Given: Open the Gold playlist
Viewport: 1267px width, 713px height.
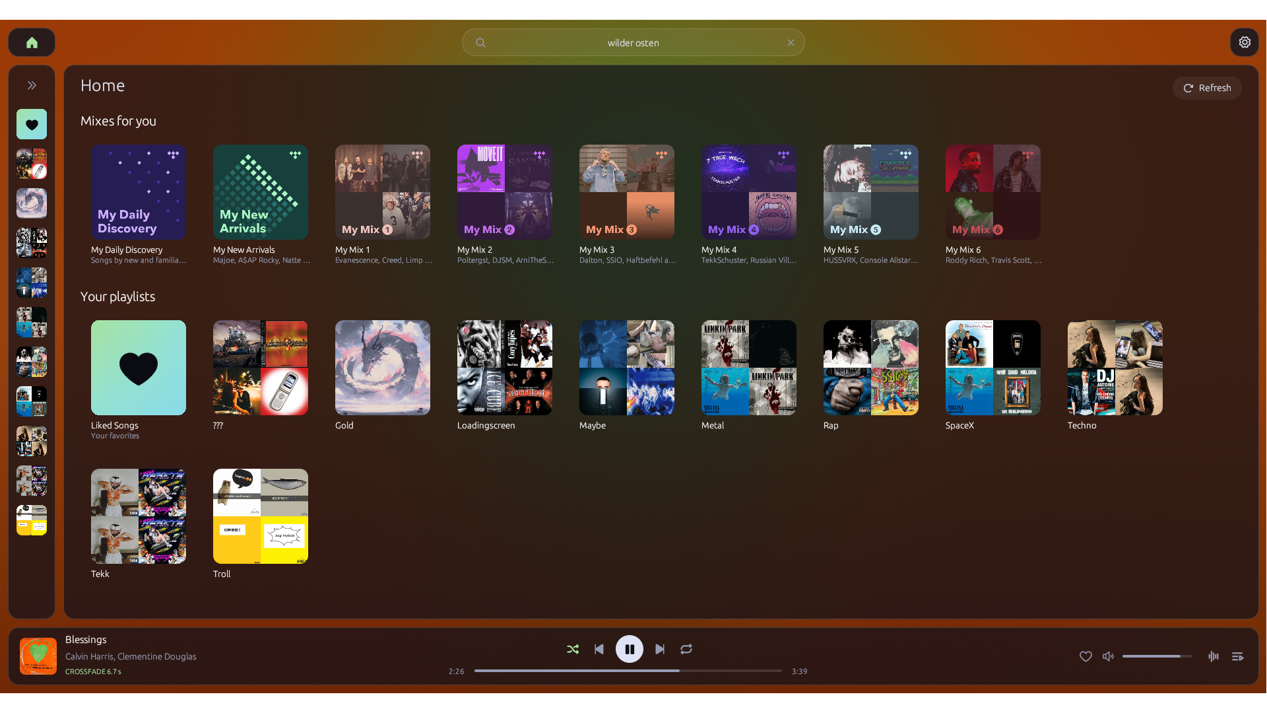Looking at the screenshot, I should (383, 368).
